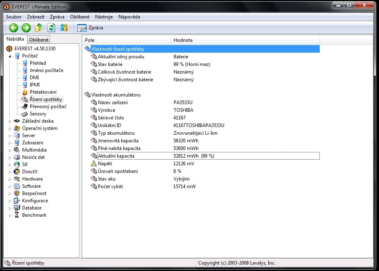Expand the Operační systém tree node

(10, 128)
